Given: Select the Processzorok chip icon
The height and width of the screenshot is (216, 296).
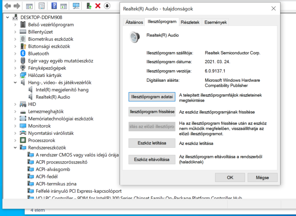Looking at the screenshot, I should pyautogui.click(x=23, y=140).
